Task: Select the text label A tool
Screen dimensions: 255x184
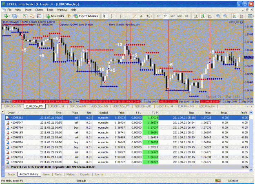Action: coord(141,16)
